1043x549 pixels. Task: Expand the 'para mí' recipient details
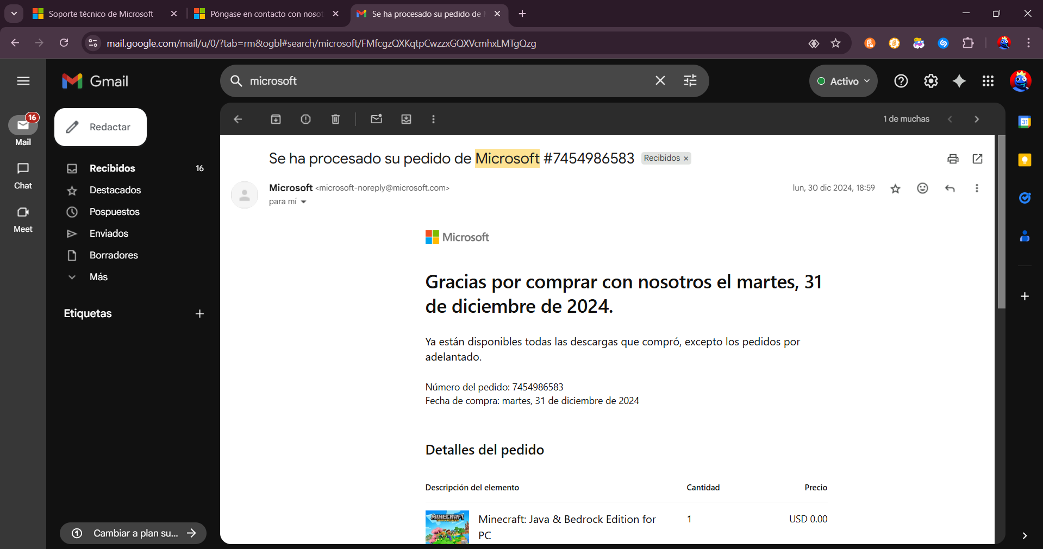303,201
